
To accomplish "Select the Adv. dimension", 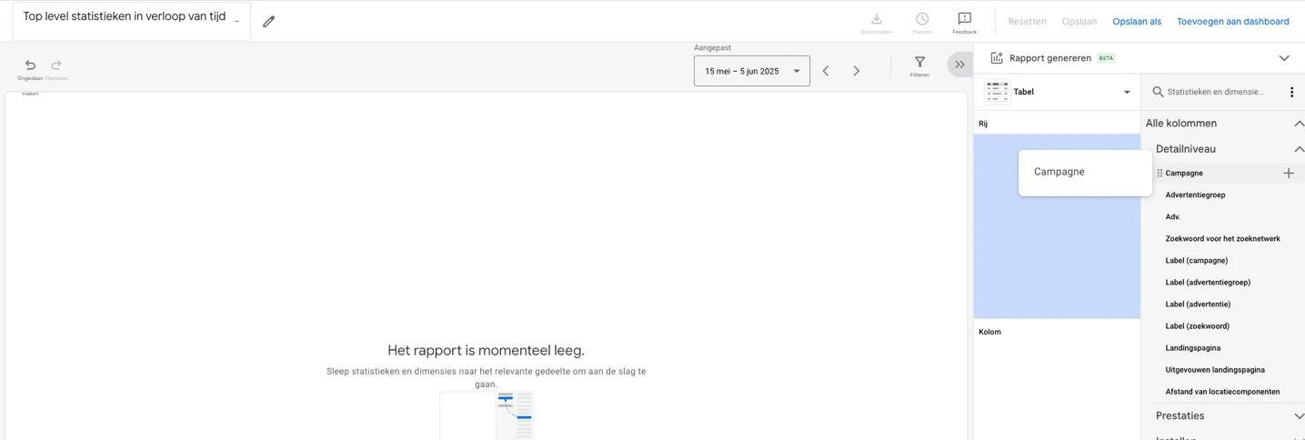I will tap(1172, 216).
